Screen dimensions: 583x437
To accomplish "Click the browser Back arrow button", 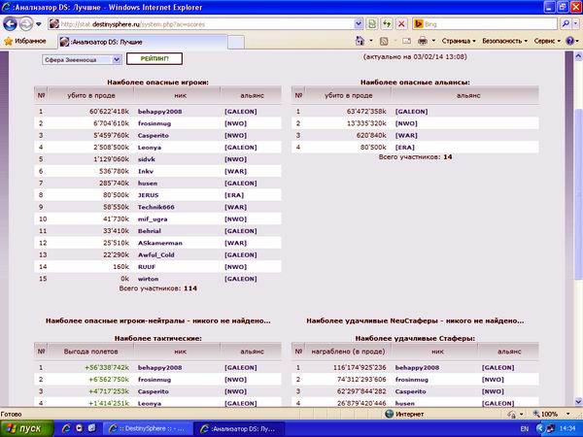I will point(13,22).
